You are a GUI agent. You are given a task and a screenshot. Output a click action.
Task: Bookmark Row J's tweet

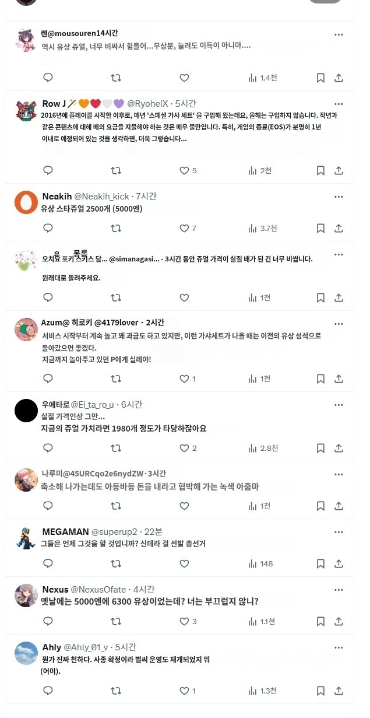[x=320, y=171]
